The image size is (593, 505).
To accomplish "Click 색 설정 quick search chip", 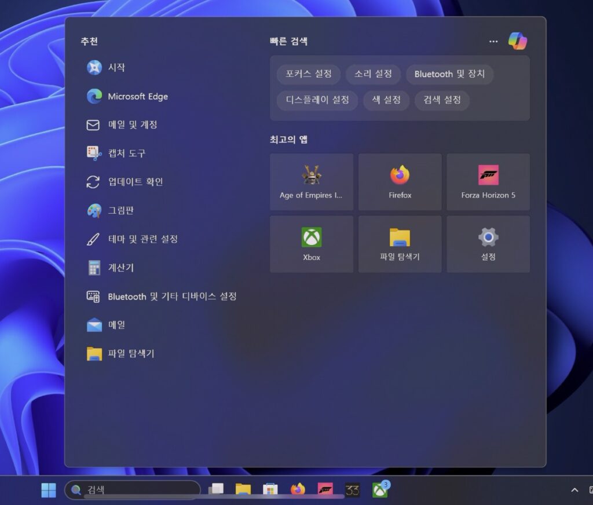I will (386, 100).
